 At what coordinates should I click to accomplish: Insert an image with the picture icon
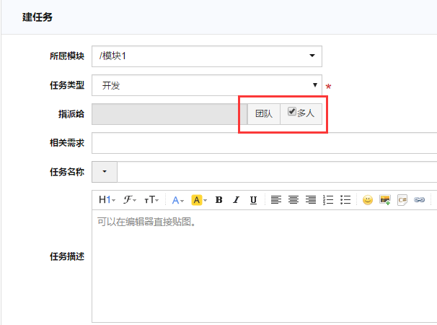tap(385, 200)
